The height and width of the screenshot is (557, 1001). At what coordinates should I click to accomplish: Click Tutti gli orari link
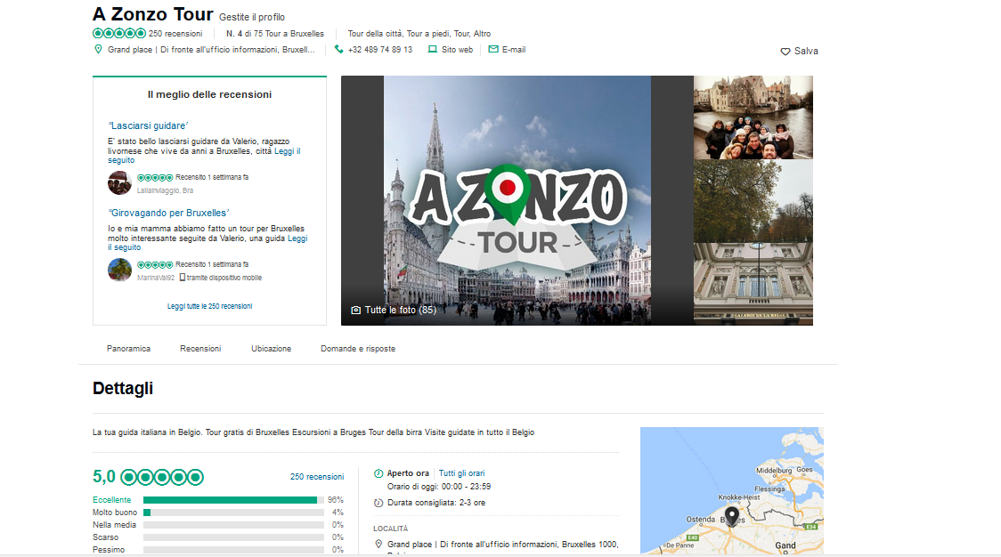[x=461, y=473]
